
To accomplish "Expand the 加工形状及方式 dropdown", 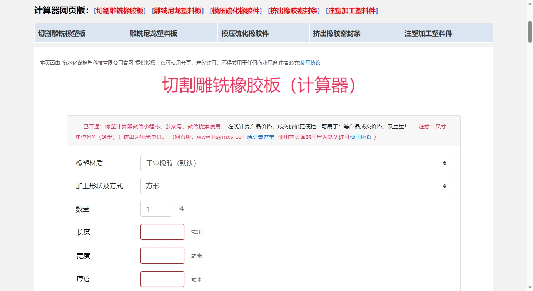I will coord(296,186).
